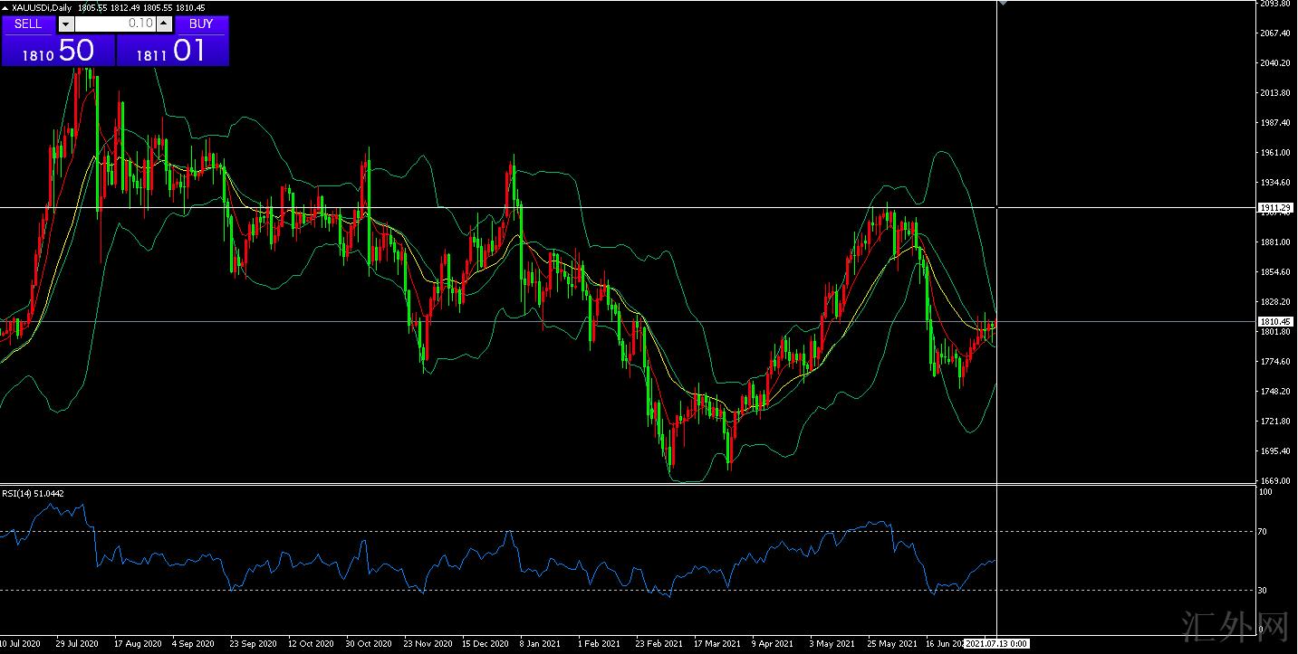Click the BUY button

click(x=201, y=24)
